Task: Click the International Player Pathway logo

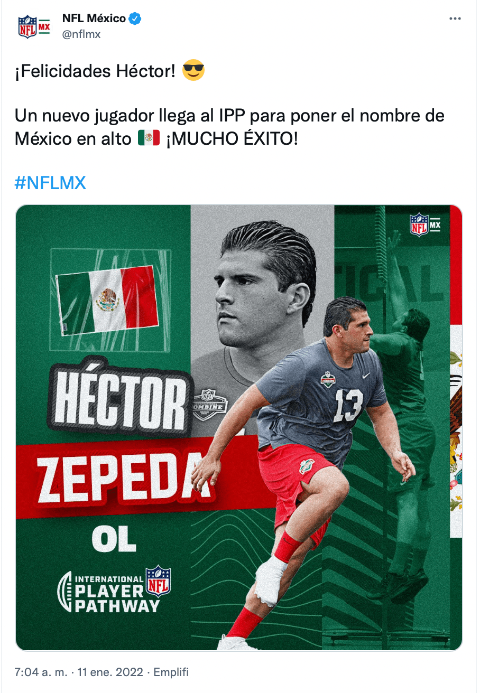Action: coord(114,589)
